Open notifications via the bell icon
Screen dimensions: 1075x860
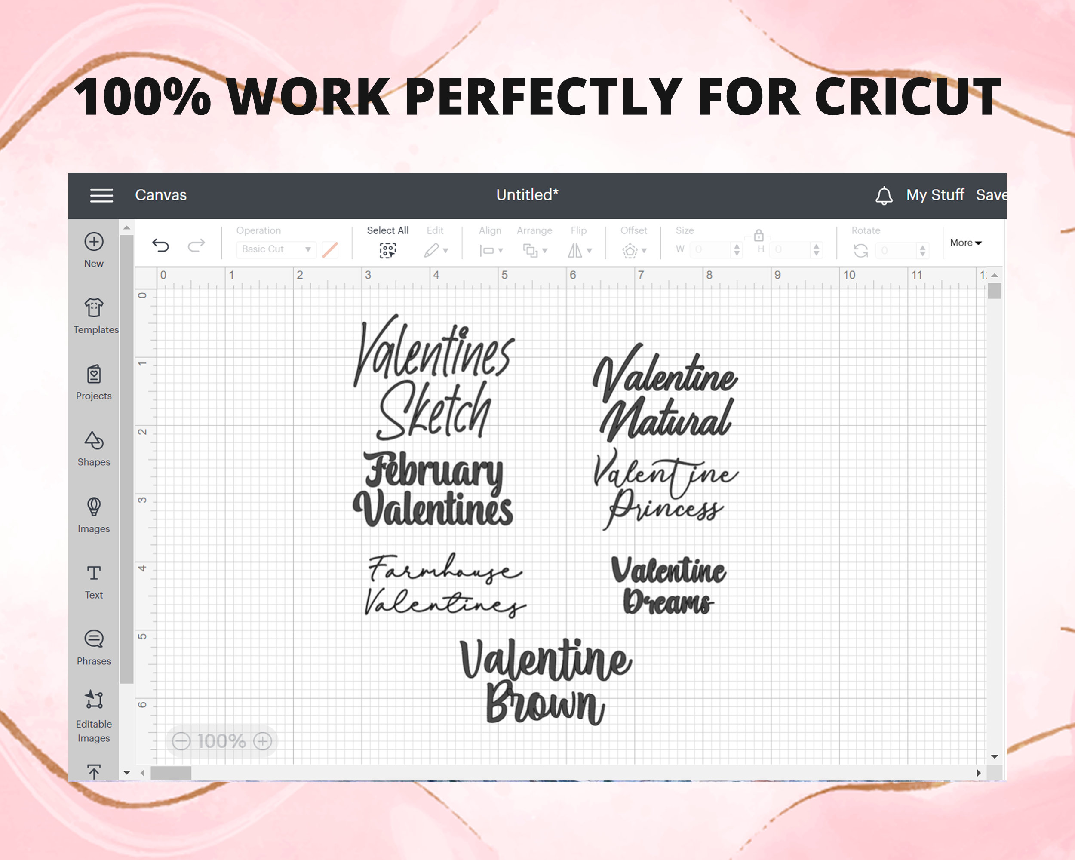click(884, 195)
